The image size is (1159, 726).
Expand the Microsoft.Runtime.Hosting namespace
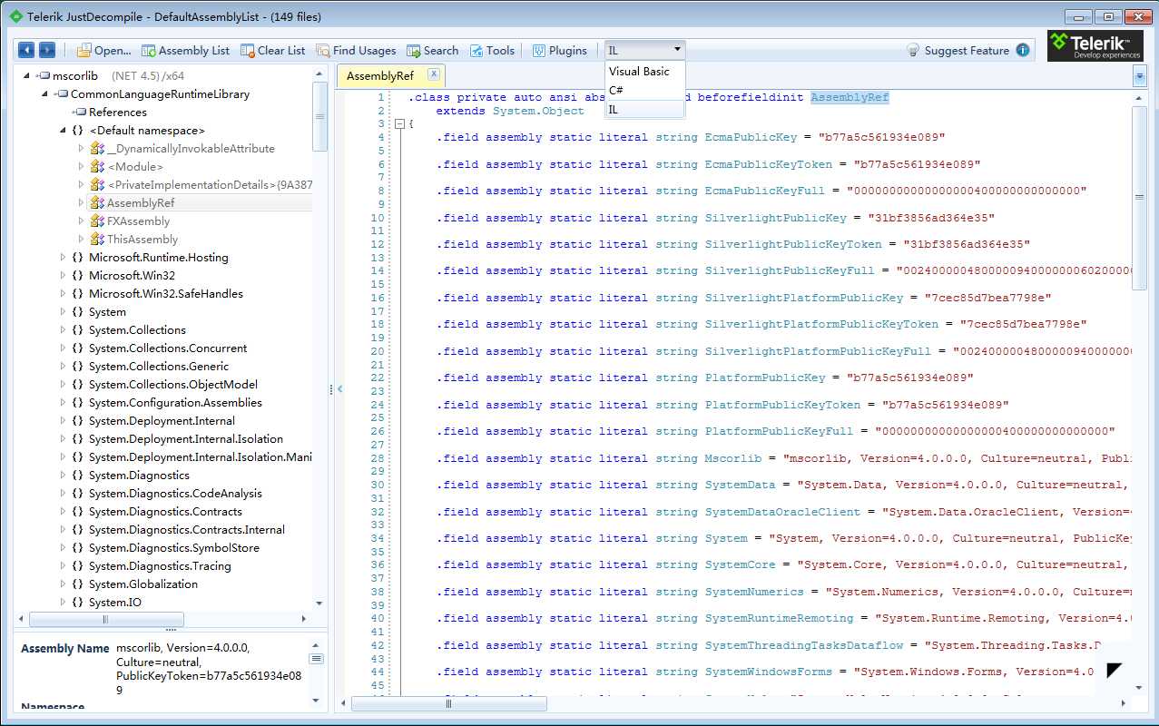tap(63, 257)
